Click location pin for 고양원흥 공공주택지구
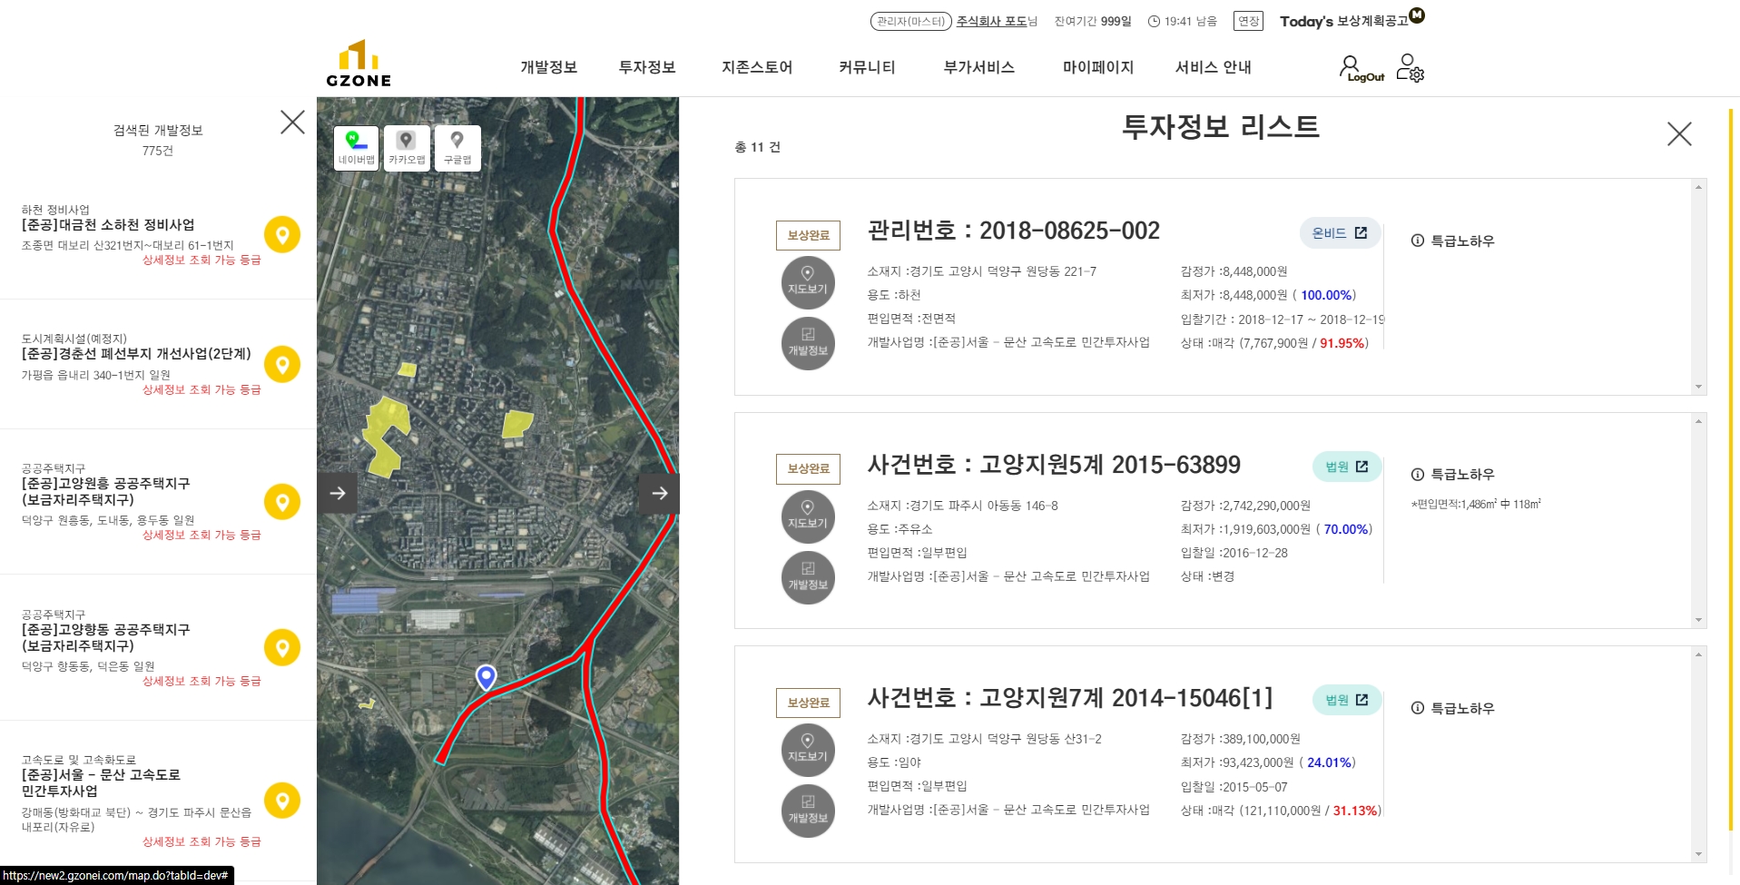Screen dimensions: 1740x885 (282, 501)
